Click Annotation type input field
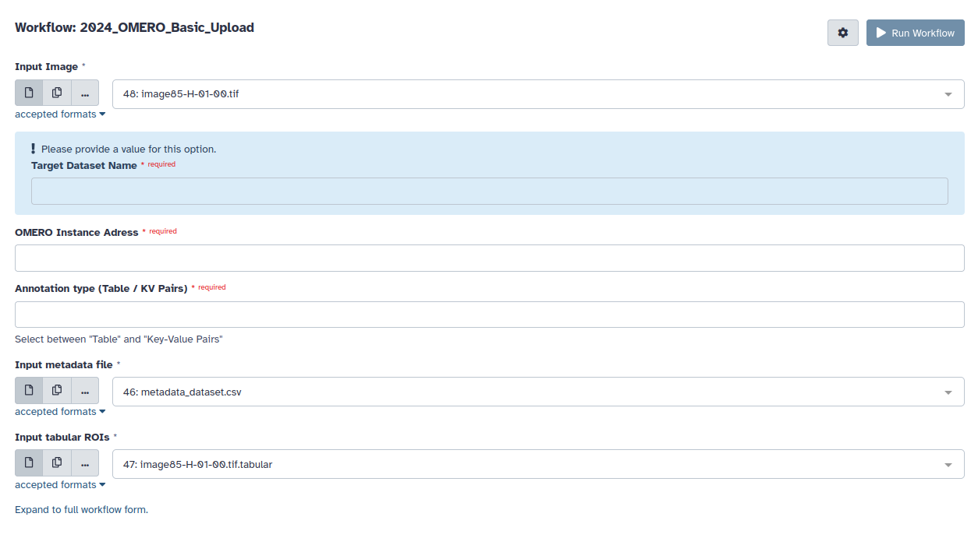 click(x=490, y=314)
